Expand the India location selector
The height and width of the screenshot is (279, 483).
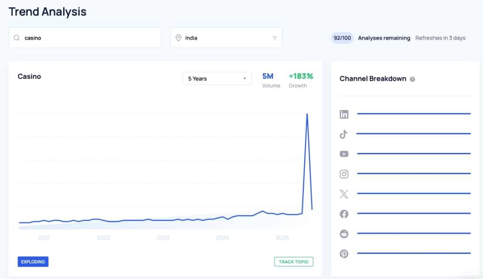pos(226,37)
